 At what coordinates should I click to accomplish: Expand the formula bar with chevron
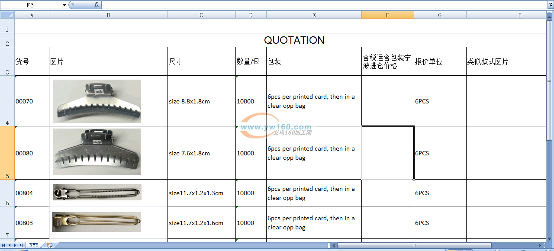[550, 5]
